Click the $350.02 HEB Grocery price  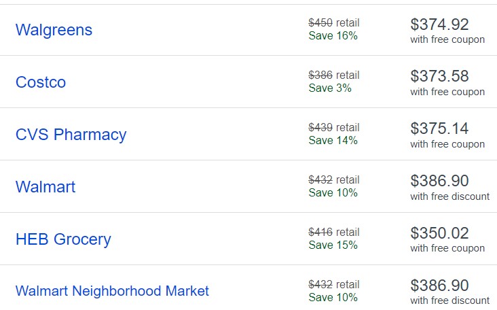[x=439, y=233]
